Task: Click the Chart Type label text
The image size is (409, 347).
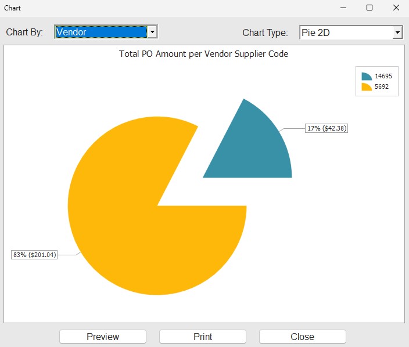Action: tap(265, 32)
